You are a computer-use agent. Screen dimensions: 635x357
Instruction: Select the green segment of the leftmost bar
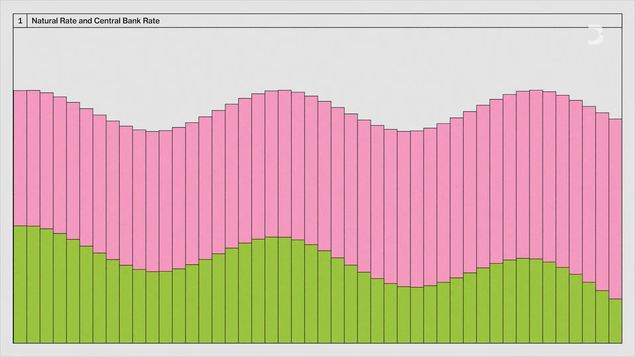pyautogui.click(x=20, y=284)
